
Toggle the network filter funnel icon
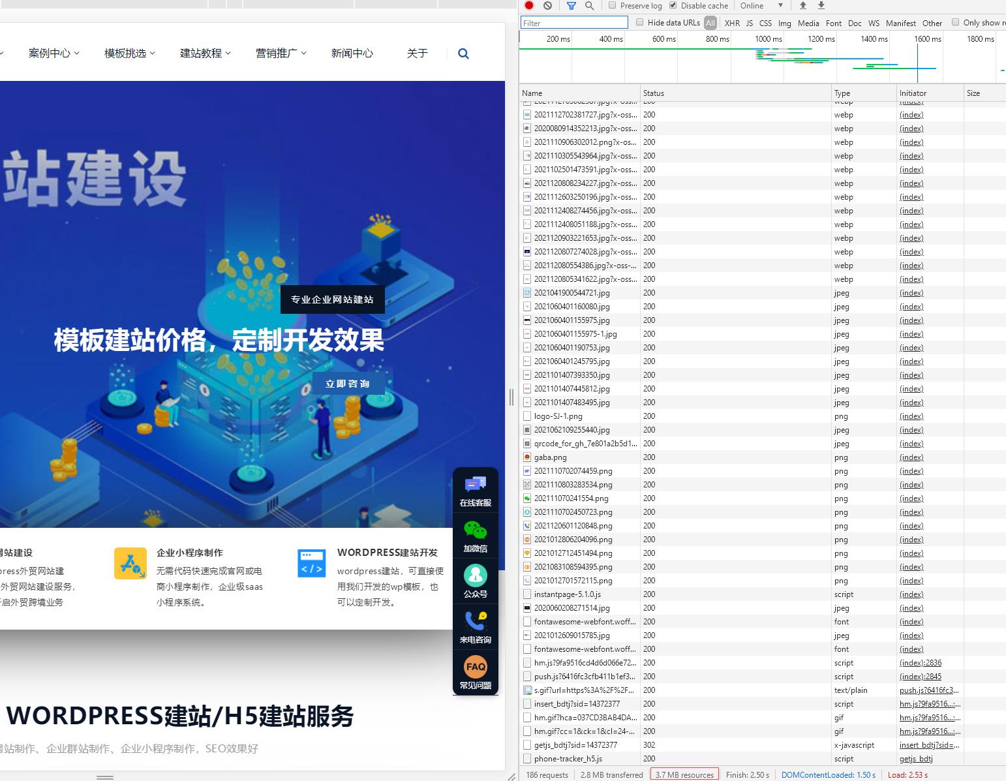tap(571, 5)
